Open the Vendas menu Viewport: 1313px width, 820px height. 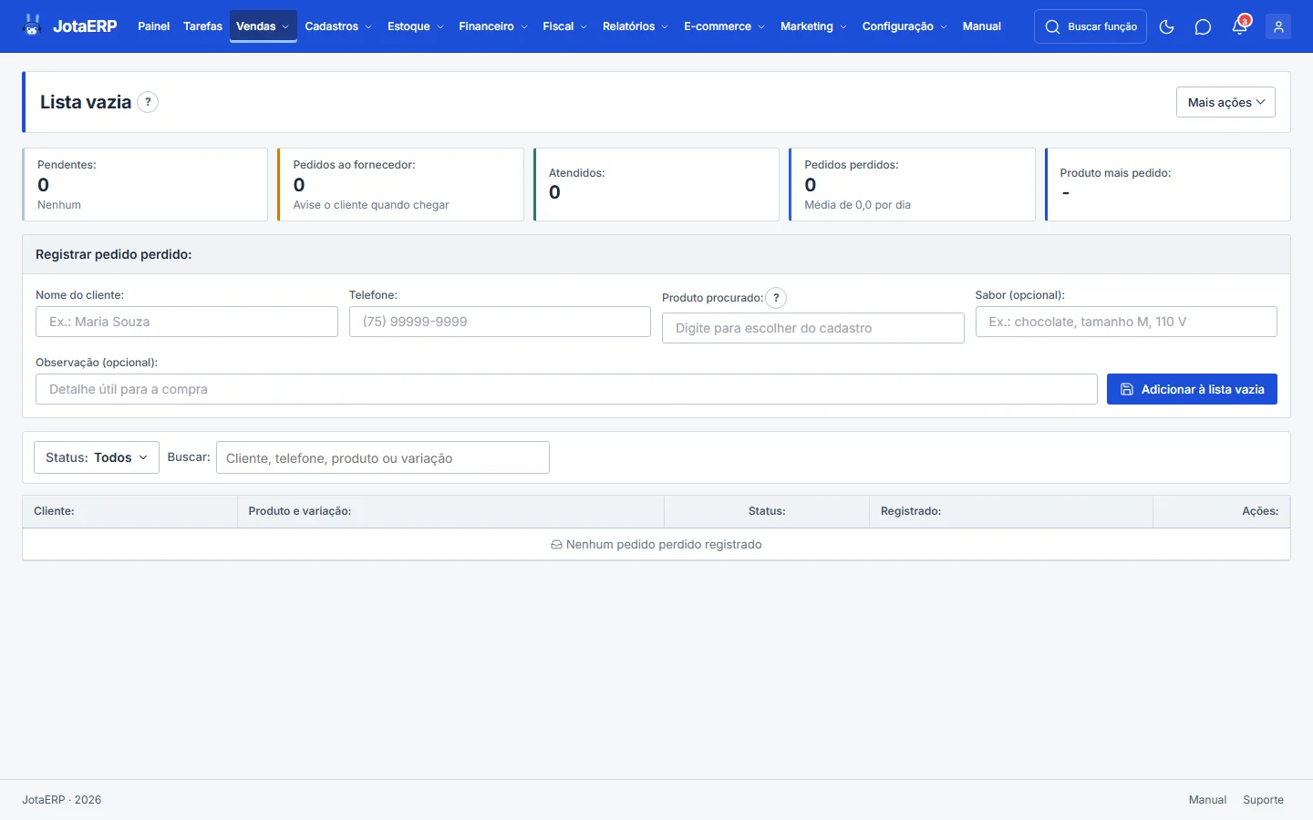pos(263,26)
